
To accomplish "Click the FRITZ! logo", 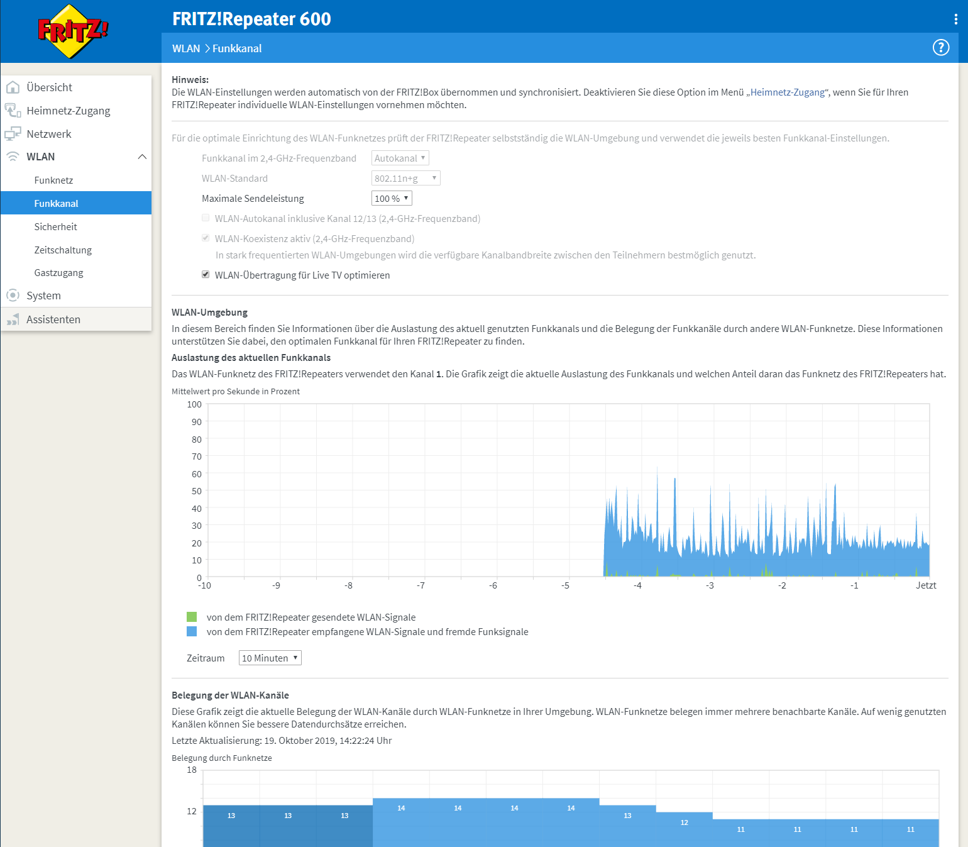I will coord(73,31).
